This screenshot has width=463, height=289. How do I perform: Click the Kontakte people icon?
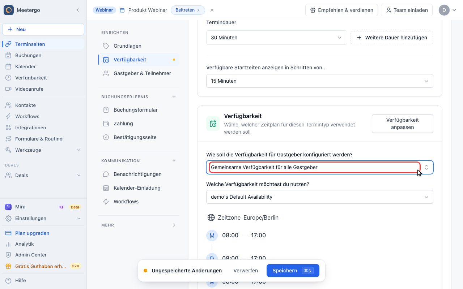8,105
